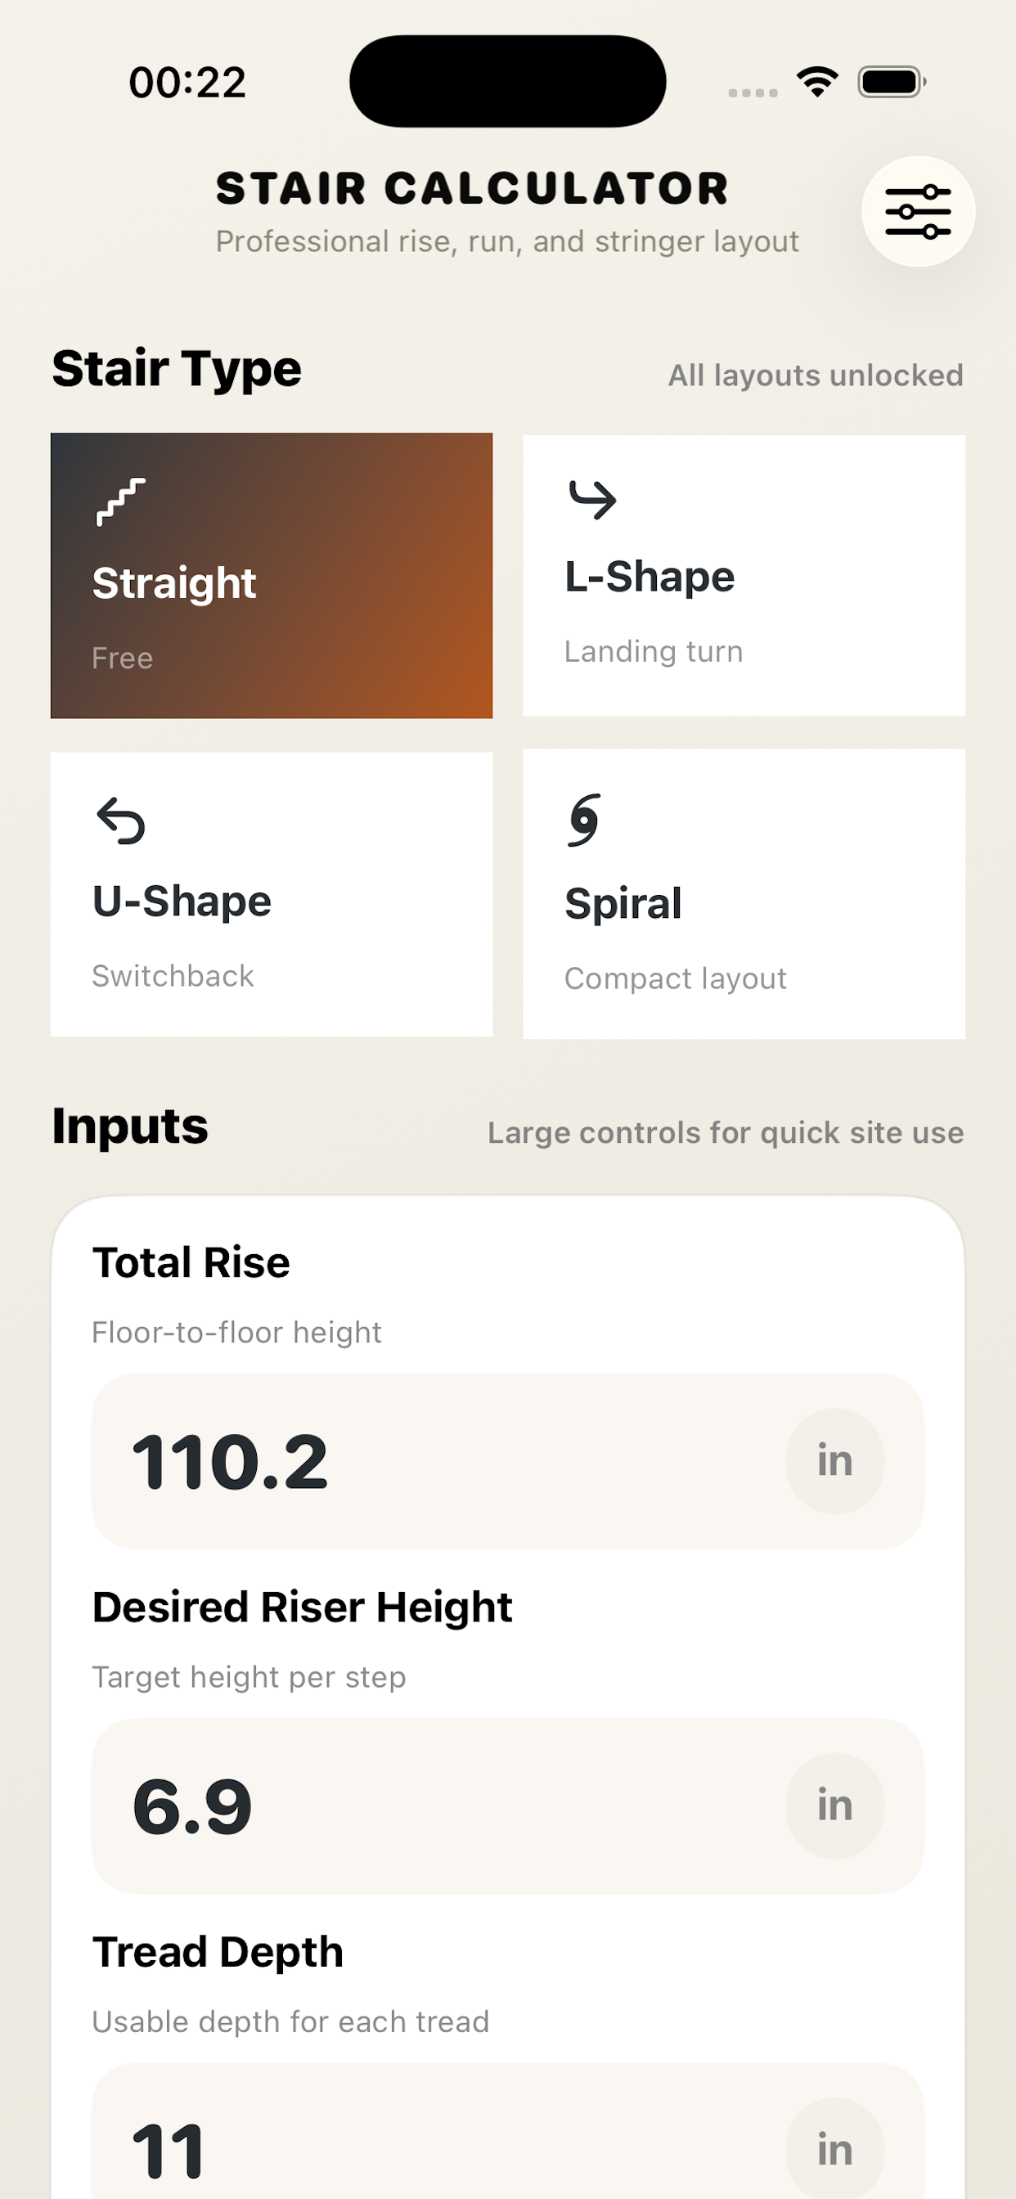Screen dimensions: 1016x2199
Task: Tap the staircase icon on Straight card
Action: 120,502
